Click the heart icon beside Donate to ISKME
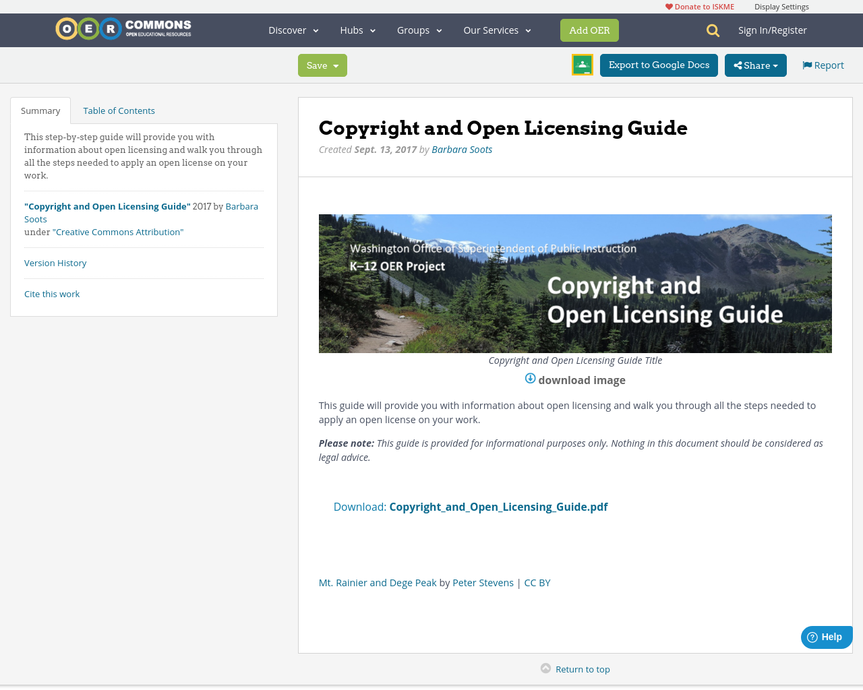The image size is (863, 690). coord(668,5)
